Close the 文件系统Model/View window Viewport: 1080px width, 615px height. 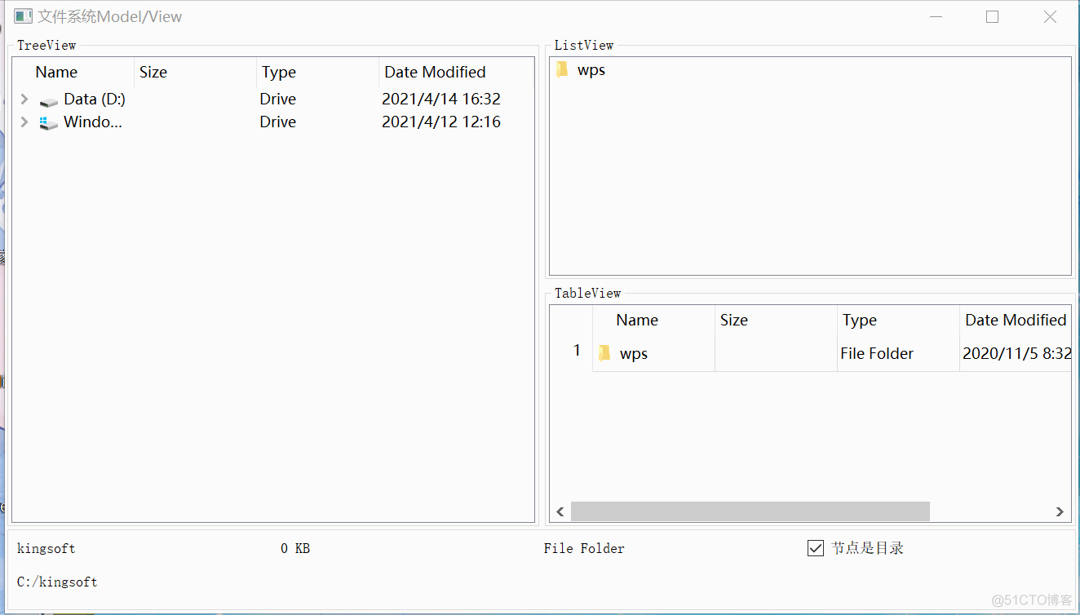1051,16
